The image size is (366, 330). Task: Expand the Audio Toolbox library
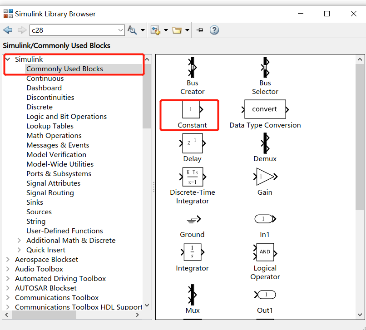tap(8, 269)
